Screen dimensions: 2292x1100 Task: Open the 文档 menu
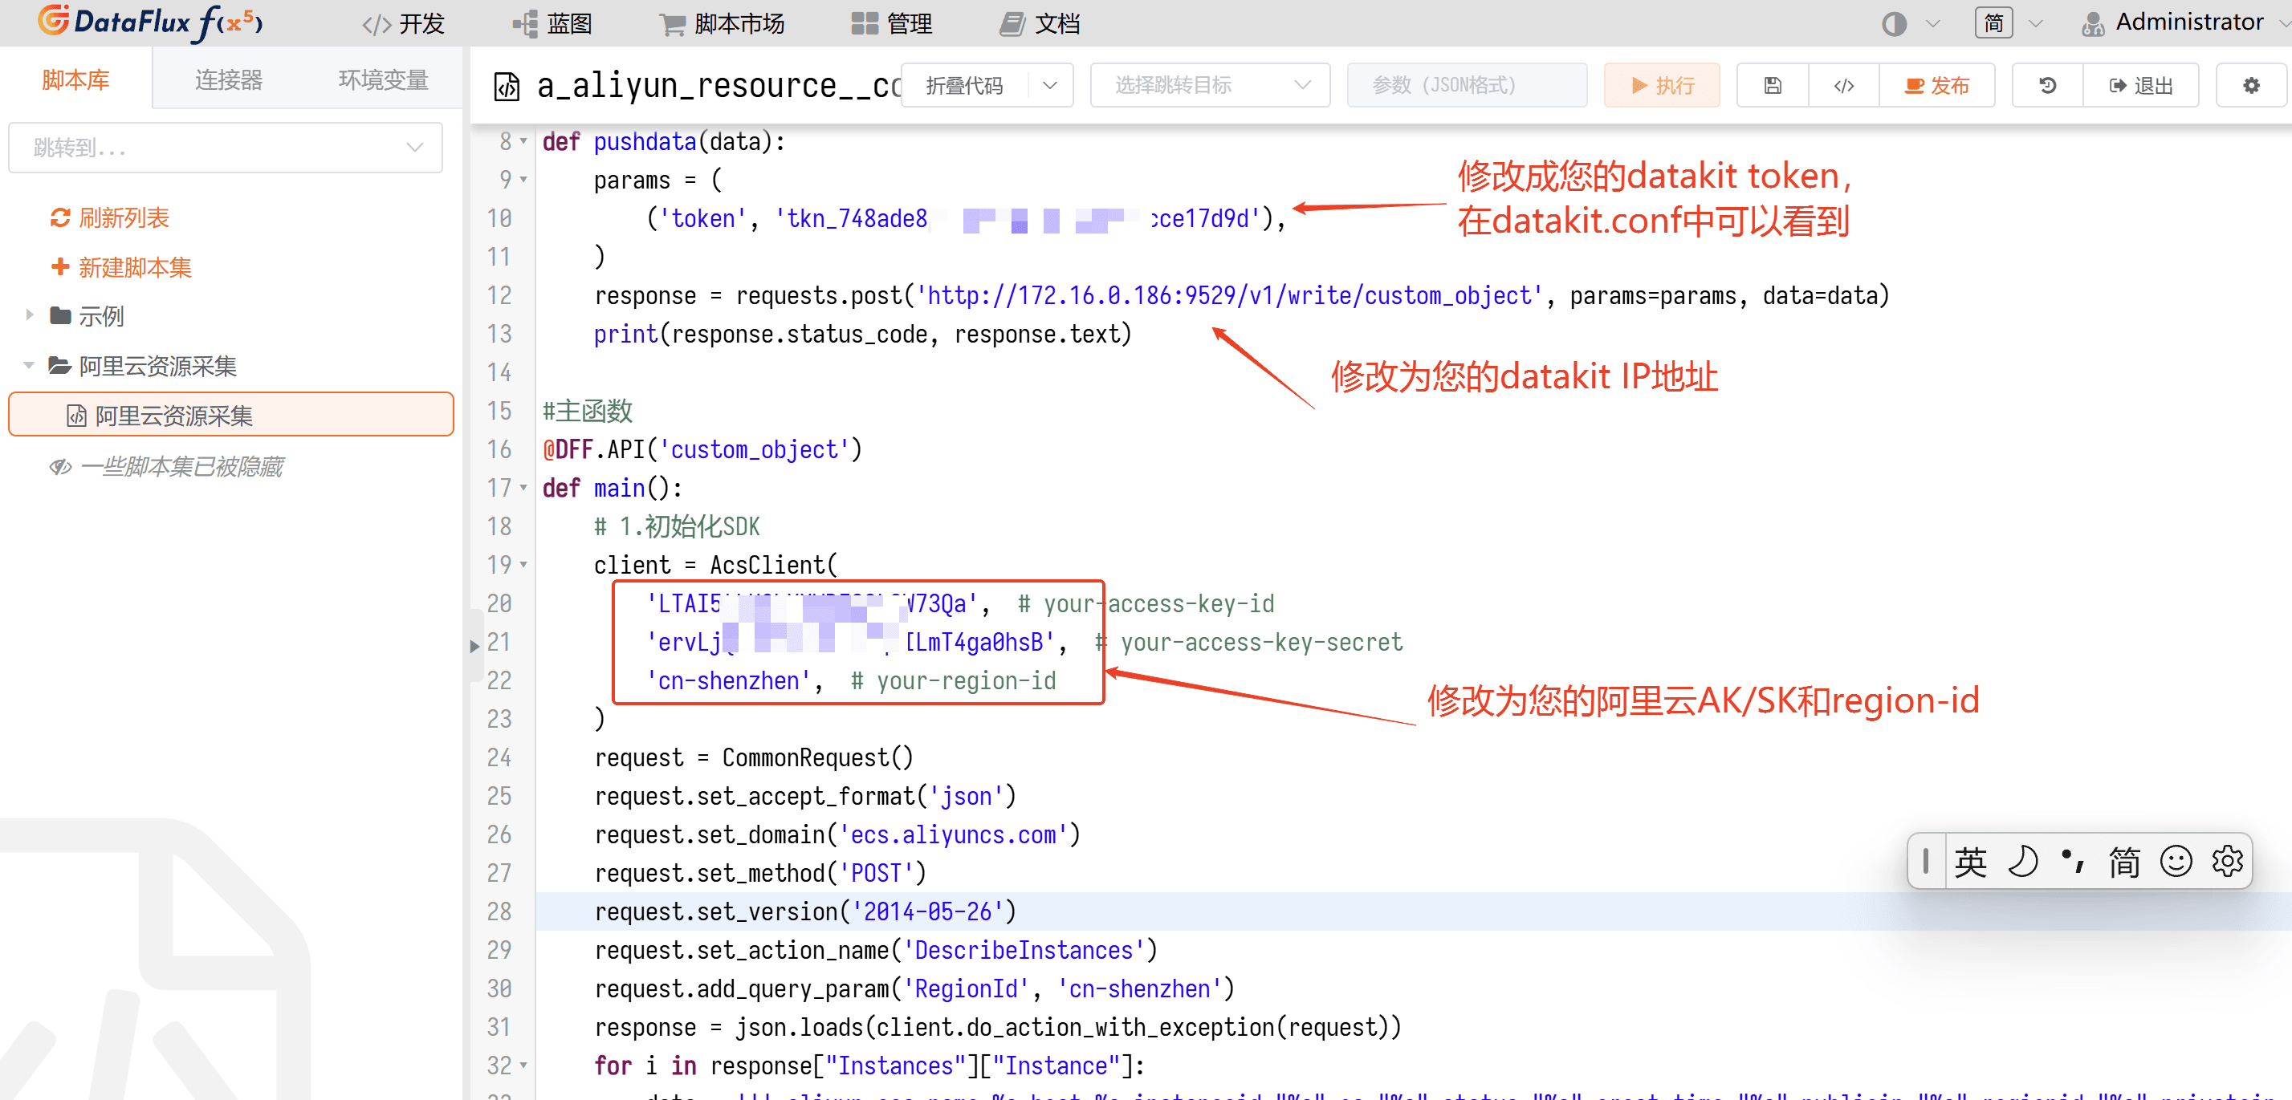pos(1040,24)
